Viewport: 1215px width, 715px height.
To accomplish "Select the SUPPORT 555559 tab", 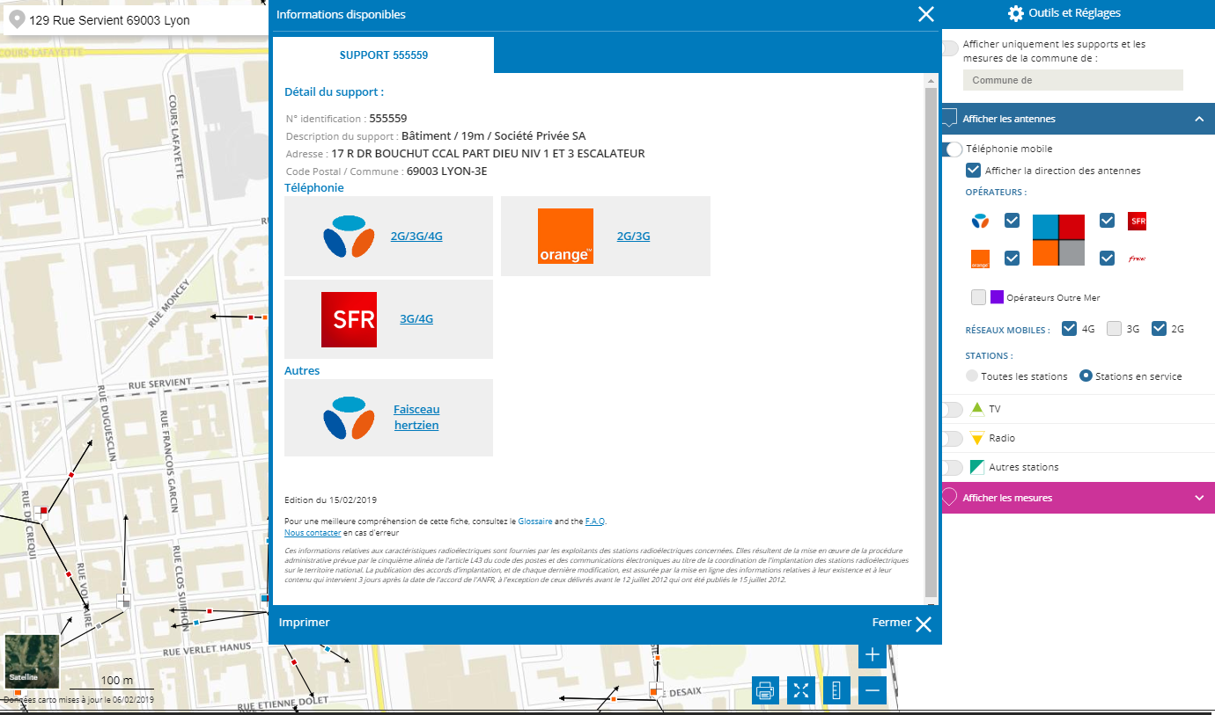I will tap(384, 55).
